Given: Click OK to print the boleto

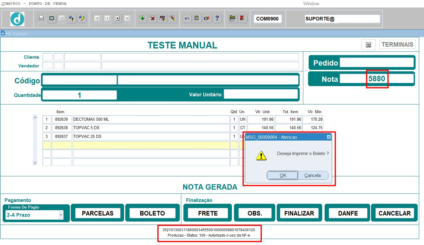Looking at the screenshot, I should [283, 175].
